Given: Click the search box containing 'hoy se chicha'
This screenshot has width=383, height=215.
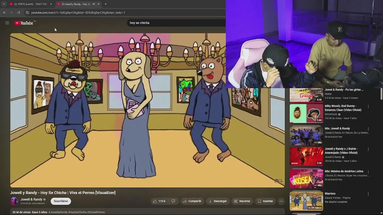Looking at the screenshot, I should pyautogui.click(x=177, y=23).
